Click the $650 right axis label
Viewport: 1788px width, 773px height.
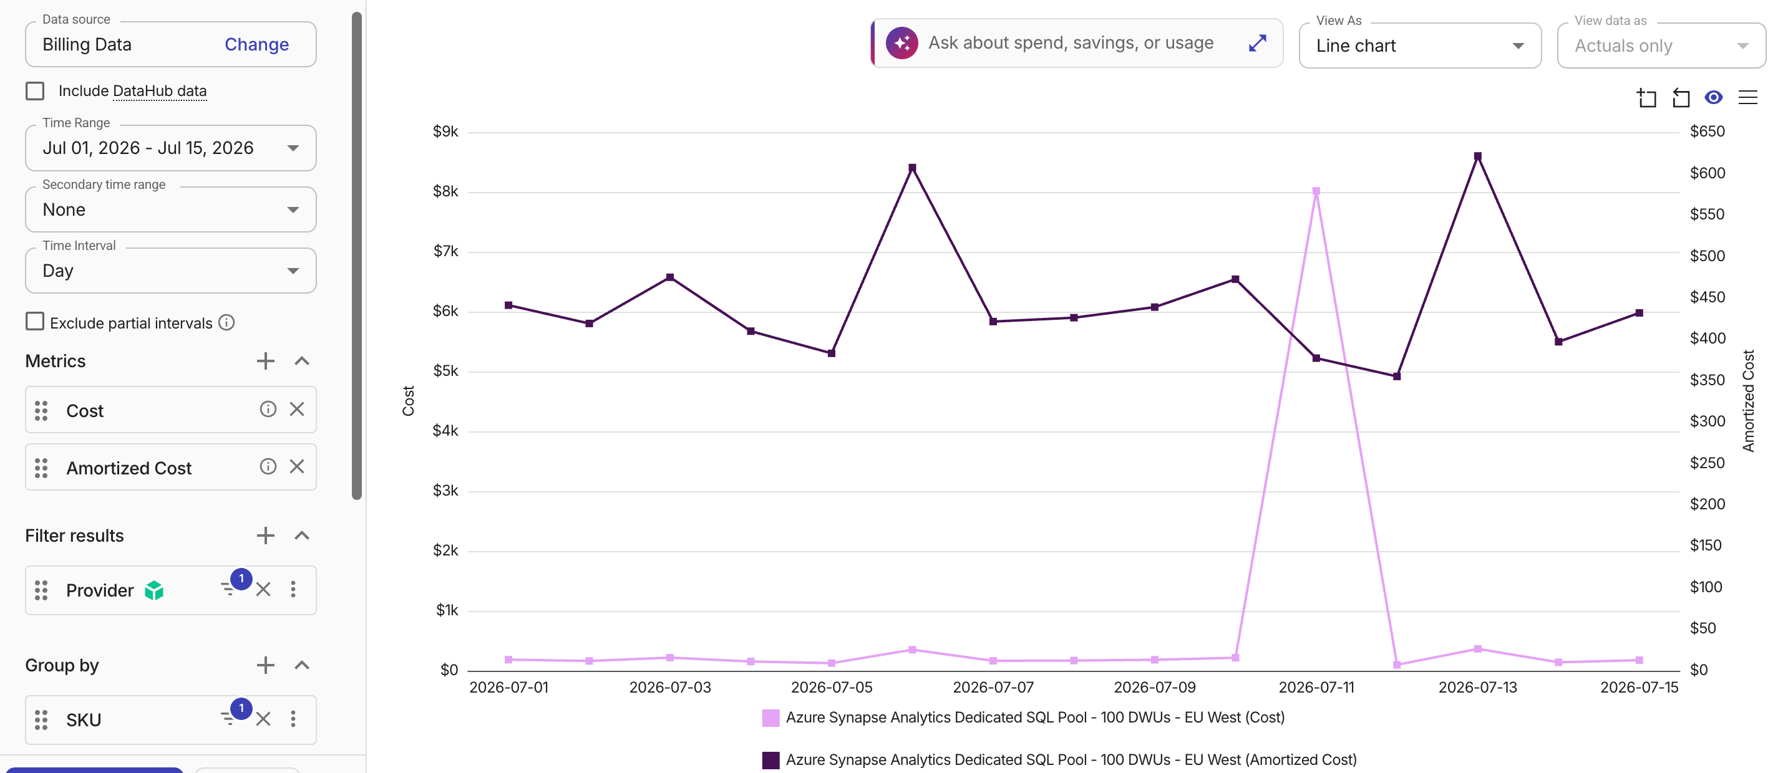[x=1708, y=132]
